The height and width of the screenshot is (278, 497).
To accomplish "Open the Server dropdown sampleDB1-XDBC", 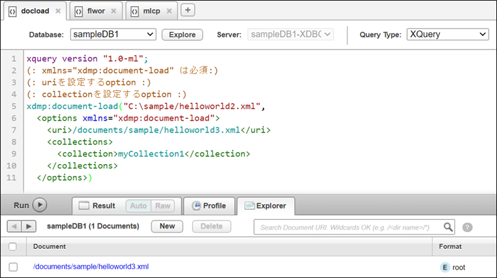I will [x=291, y=34].
